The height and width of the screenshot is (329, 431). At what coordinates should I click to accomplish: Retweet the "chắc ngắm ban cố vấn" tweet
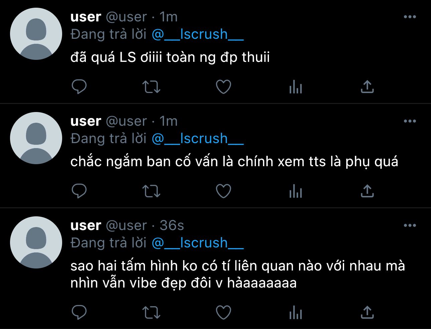tap(151, 191)
